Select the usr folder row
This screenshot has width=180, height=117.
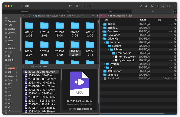point(139,68)
